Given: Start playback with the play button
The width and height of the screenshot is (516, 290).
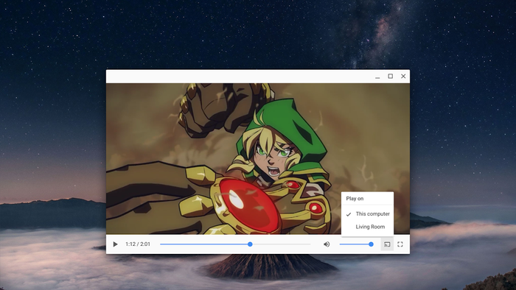Looking at the screenshot, I should [115, 244].
